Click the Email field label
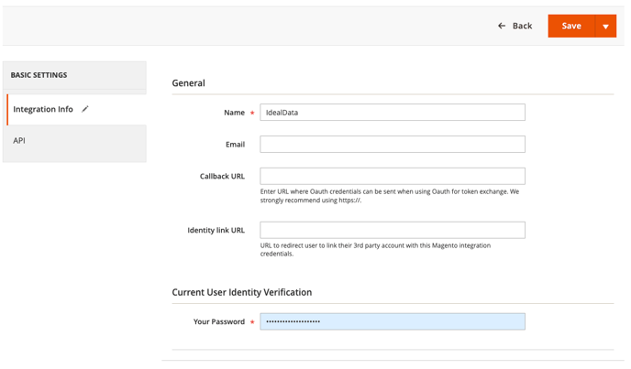Image resolution: width=631 pixels, height=369 pixels. pyautogui.click(x=235, y=145)
